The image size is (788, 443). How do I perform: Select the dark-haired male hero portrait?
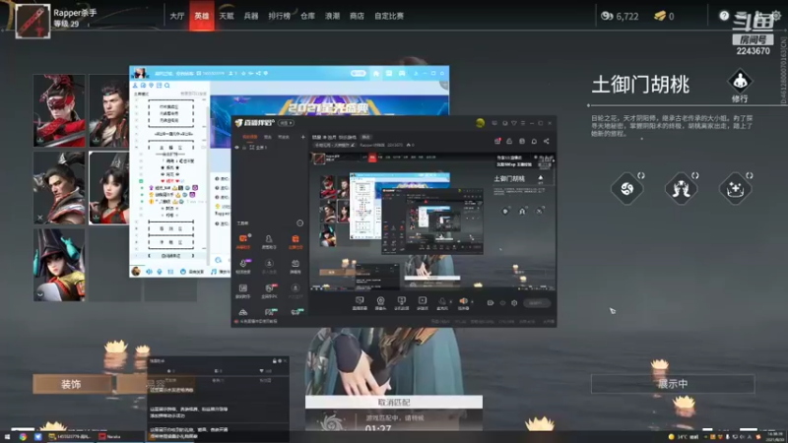[x=109, y=110]
